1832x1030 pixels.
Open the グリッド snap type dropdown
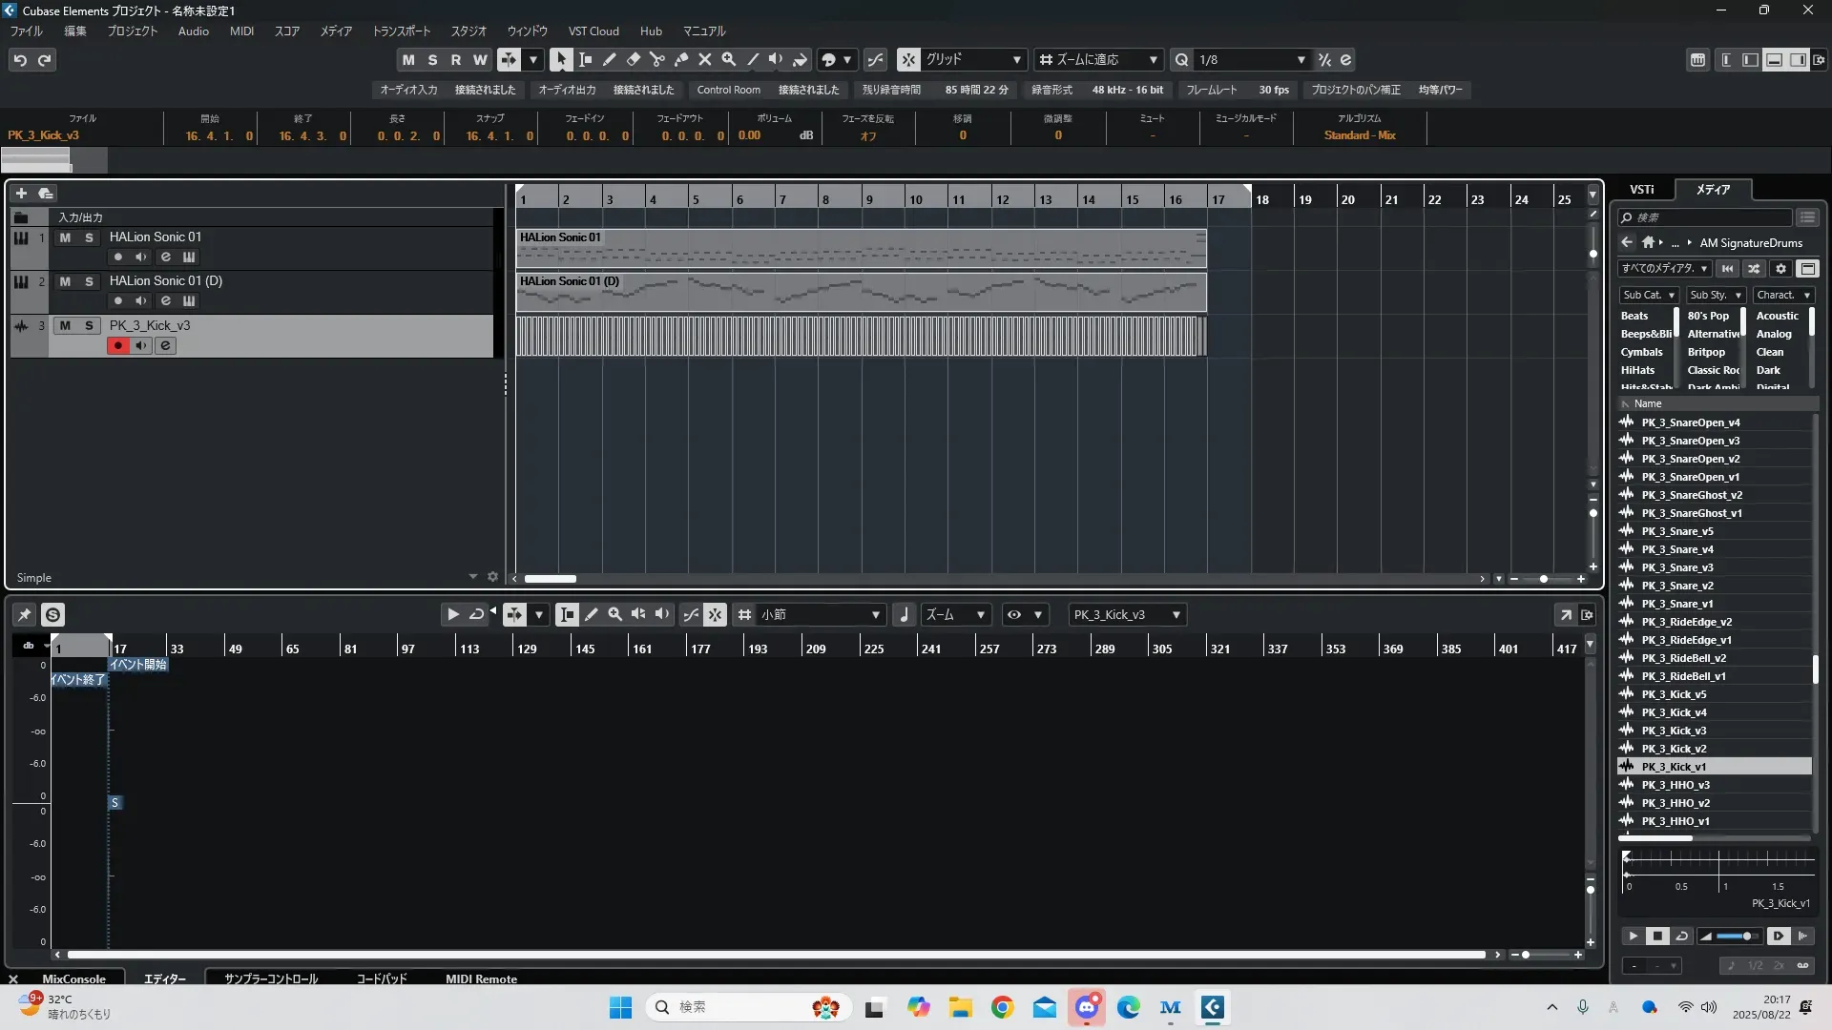click(1016, 60)
